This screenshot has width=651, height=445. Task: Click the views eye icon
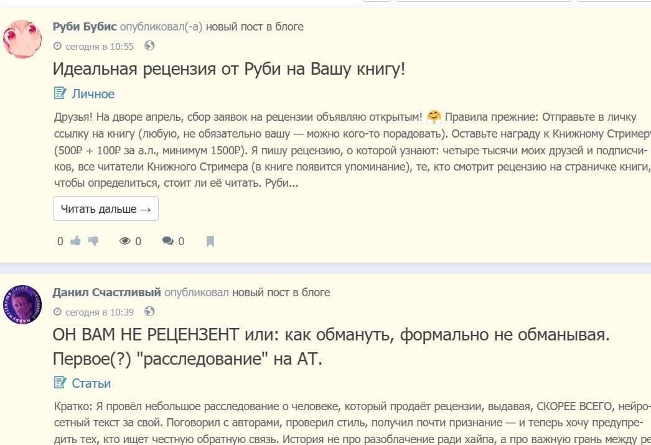coord(125,241)
